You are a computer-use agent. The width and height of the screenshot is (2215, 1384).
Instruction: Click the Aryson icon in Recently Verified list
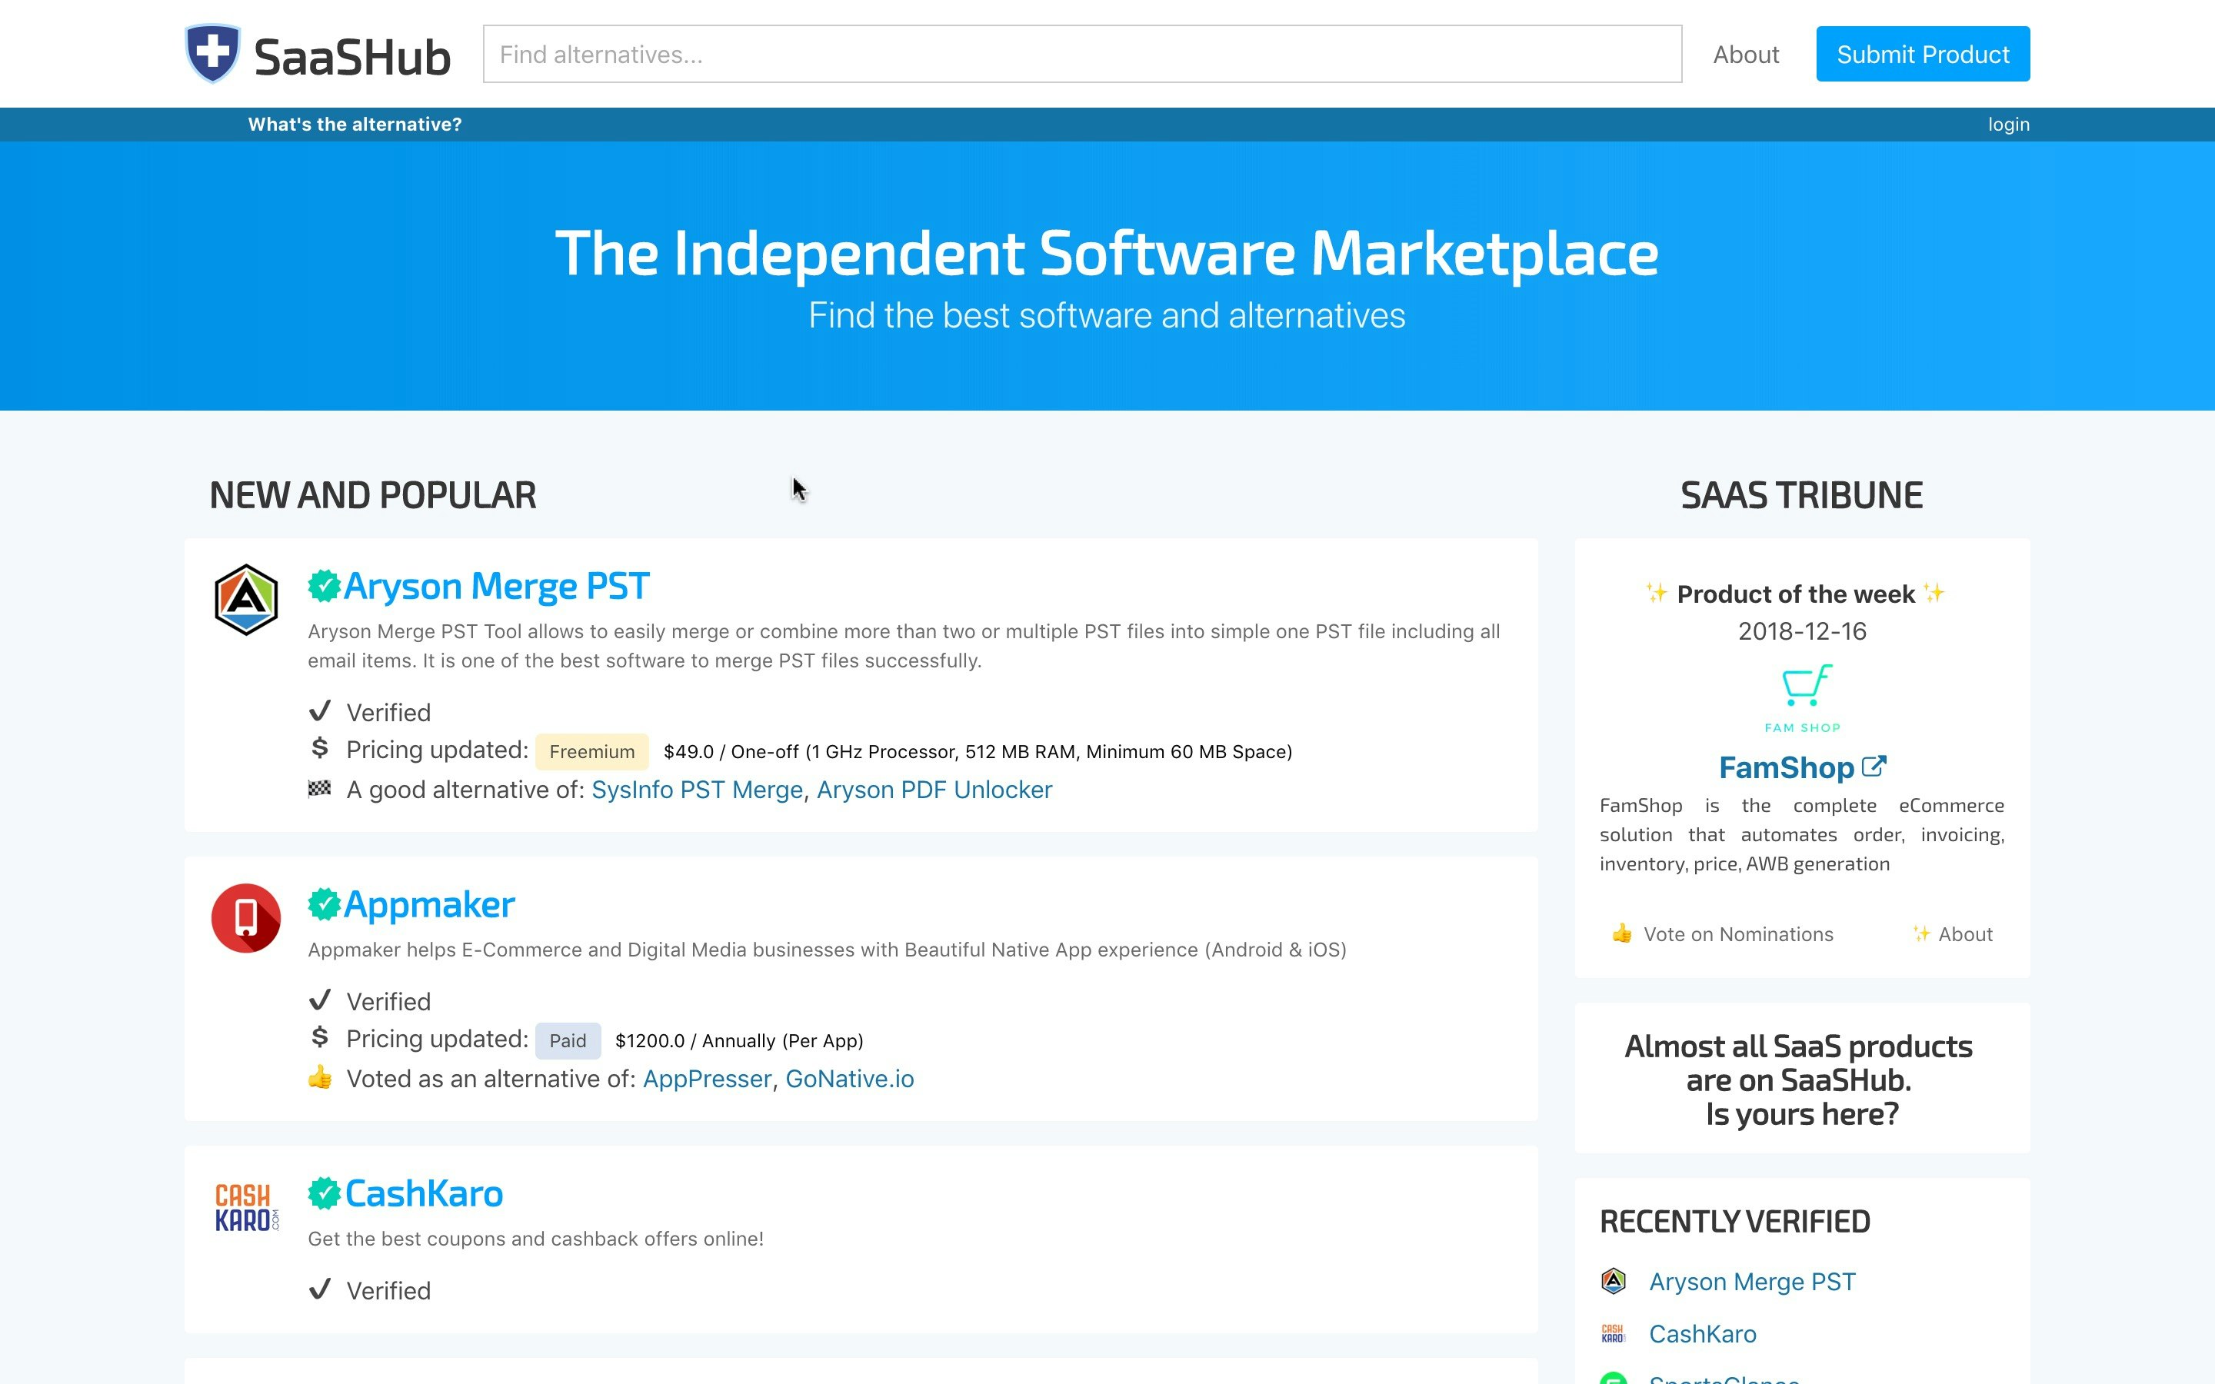(1614, 1282)
